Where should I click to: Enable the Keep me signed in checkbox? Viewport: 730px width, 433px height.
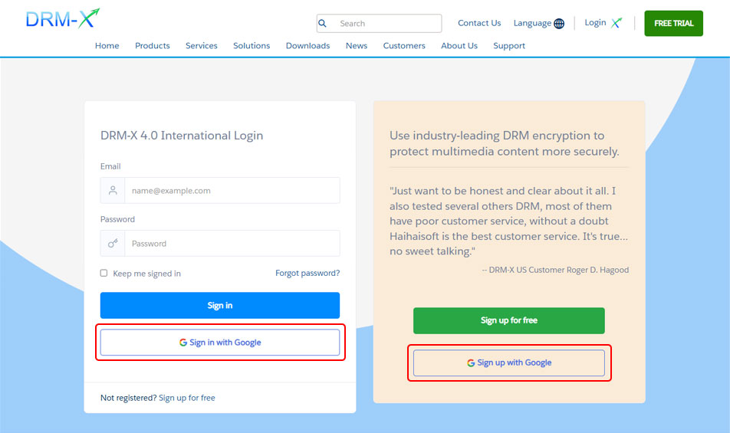point(104,274)
